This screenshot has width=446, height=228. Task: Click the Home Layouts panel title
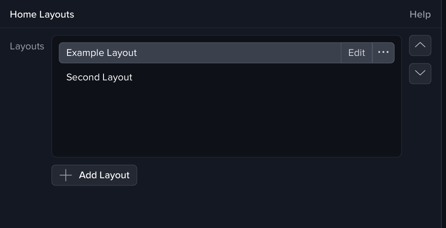42,14
